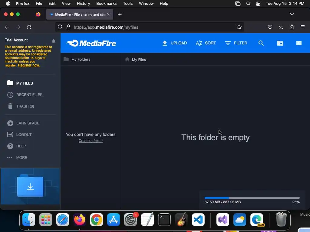The image size is (310, 232).
Task: Open Trash (0) in sidebar
Action: [x=21, y=106]
